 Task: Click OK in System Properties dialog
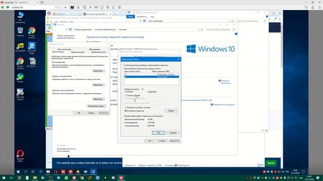[79, 113]
